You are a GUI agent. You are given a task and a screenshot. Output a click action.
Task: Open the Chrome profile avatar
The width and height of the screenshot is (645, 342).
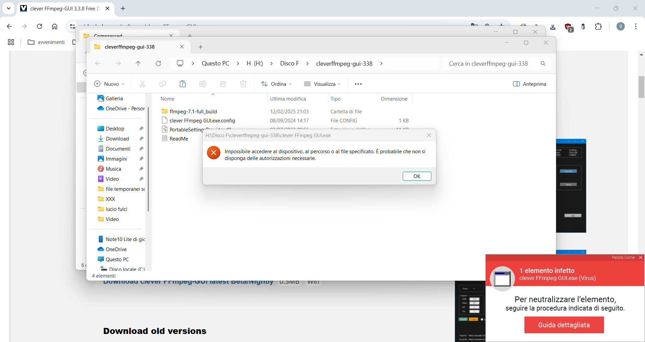coord(620,26)
